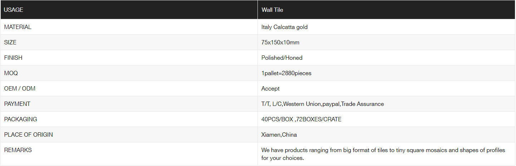This screenshot has width=516, height=166.
Task: Select the REMARKS row label
Action: tap(18, 150)
